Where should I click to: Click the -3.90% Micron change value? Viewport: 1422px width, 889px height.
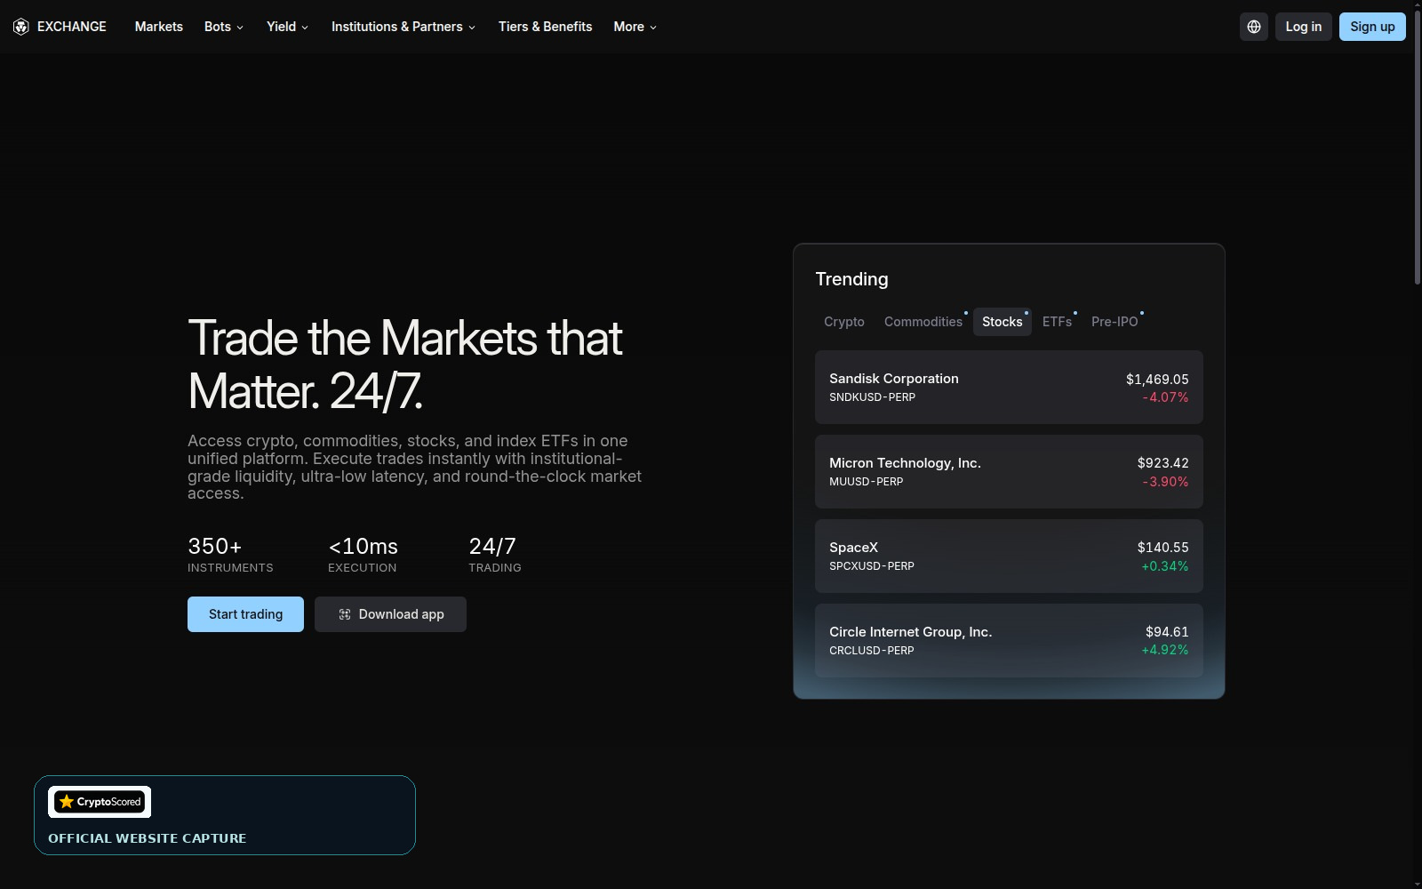tap(1165, 482)
